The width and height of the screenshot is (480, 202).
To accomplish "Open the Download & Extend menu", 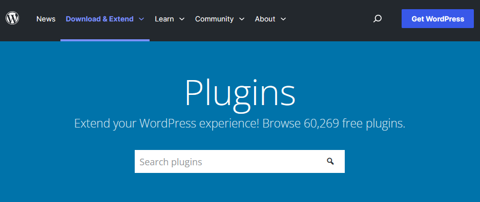I will point(100,19).
